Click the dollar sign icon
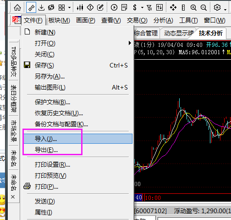This screenshot has height=220, width=231. [x=135, y=7]
